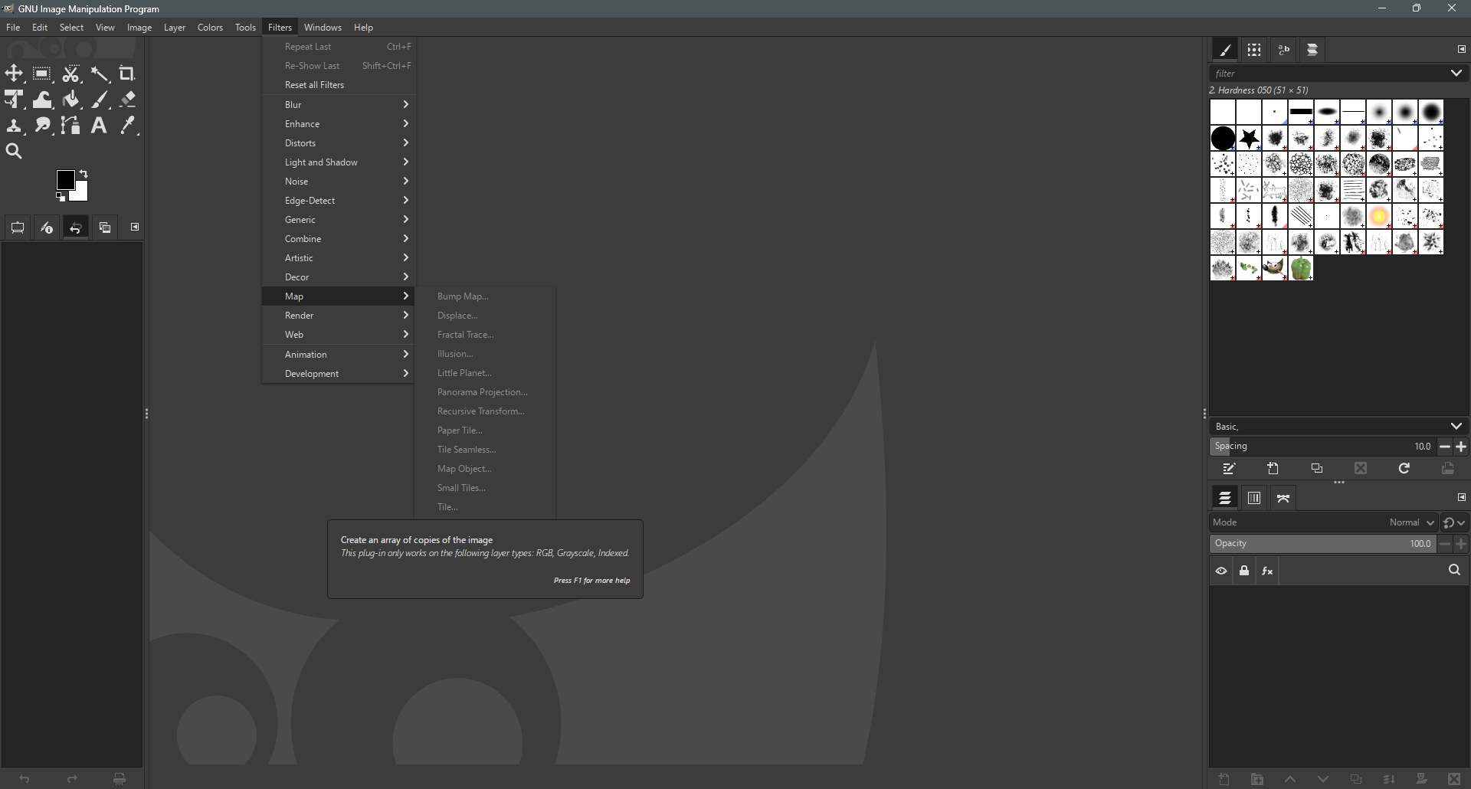This screenshot has width=1471, height=789.
Task: Switch to the Layers tab
Action: [x=1225, y=499]
